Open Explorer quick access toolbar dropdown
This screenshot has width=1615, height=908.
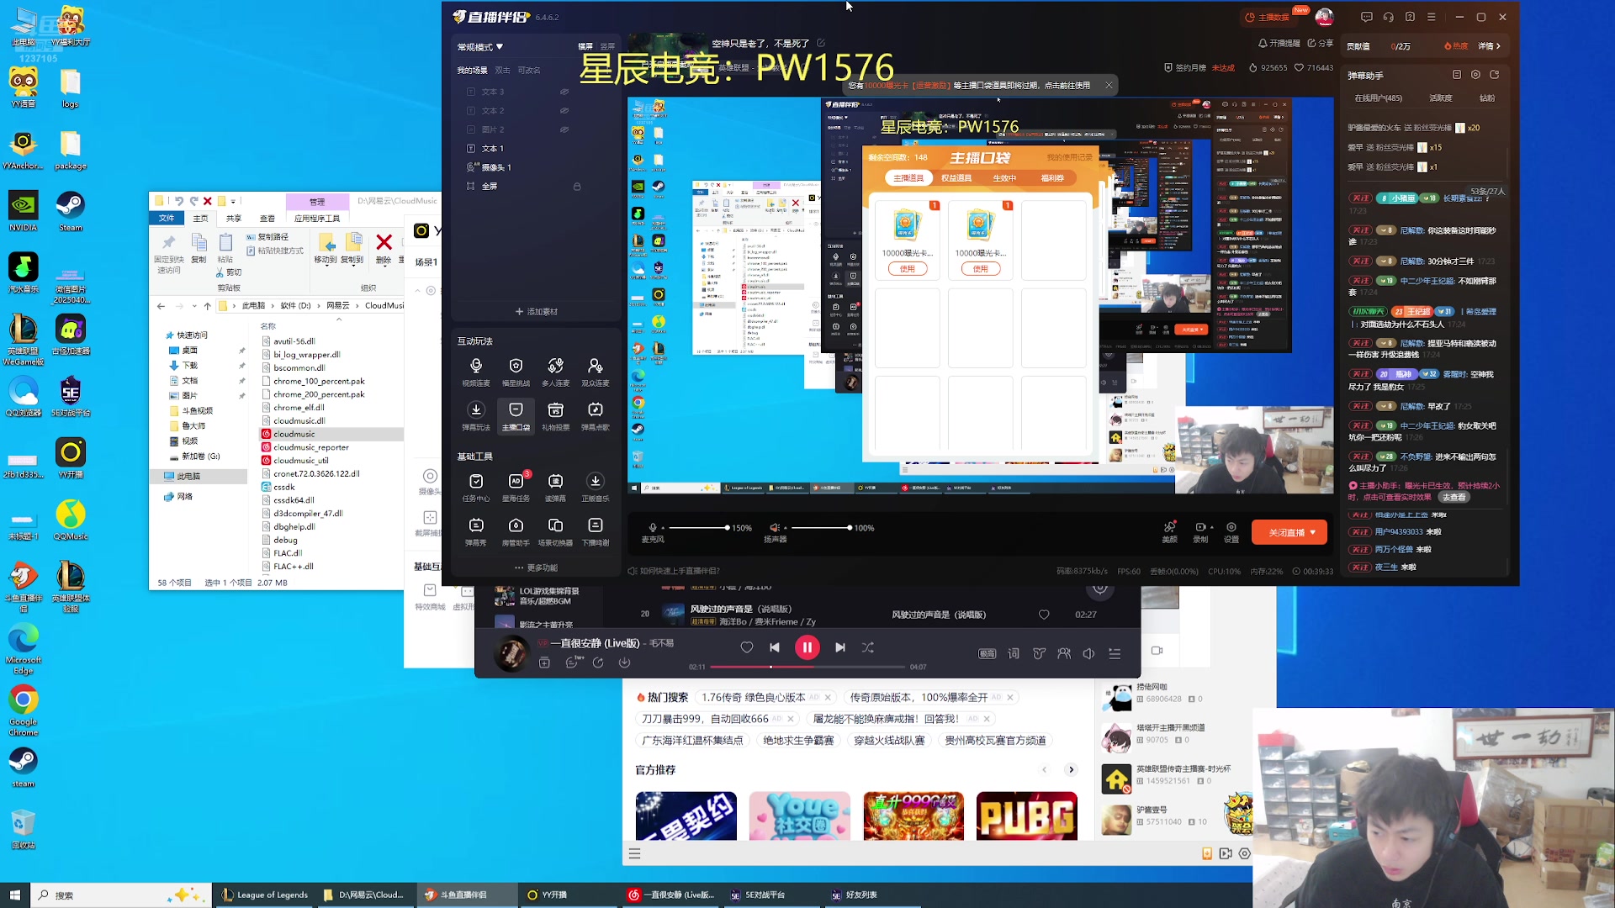coord(233,201)
